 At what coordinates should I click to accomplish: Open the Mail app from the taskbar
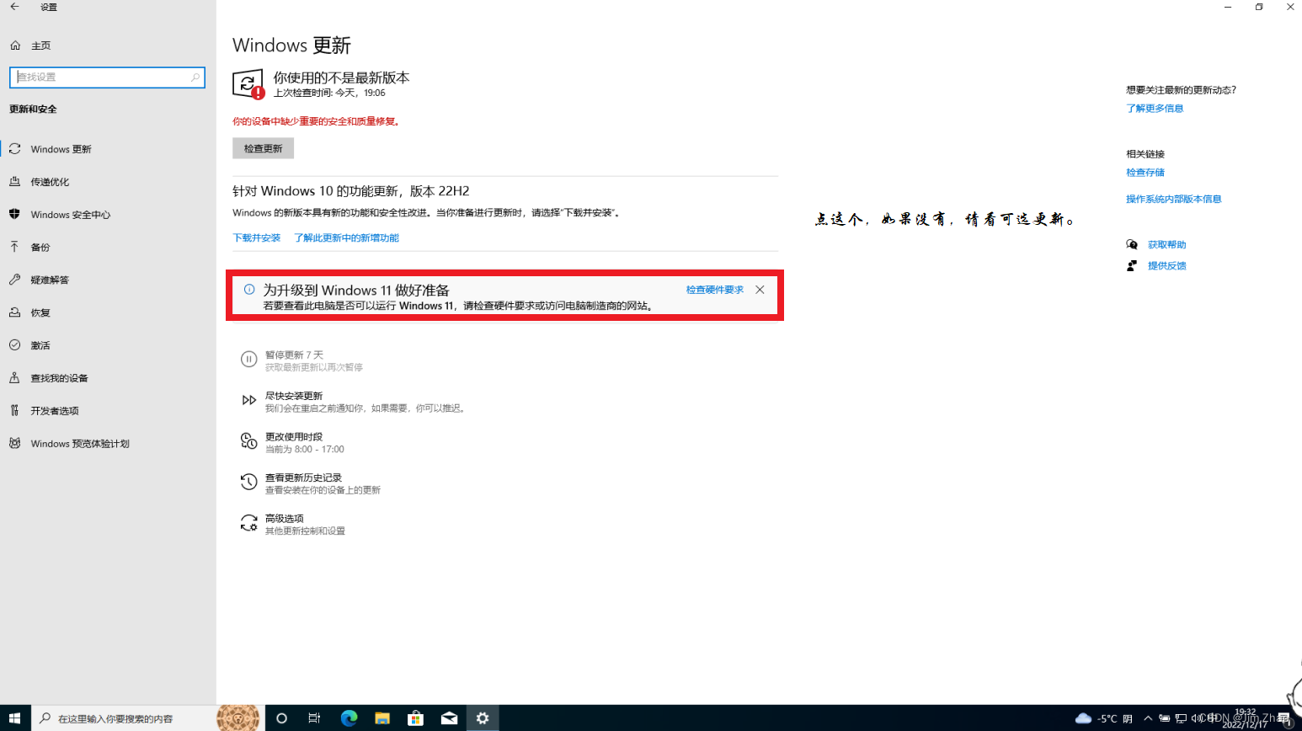pos(449,718)
